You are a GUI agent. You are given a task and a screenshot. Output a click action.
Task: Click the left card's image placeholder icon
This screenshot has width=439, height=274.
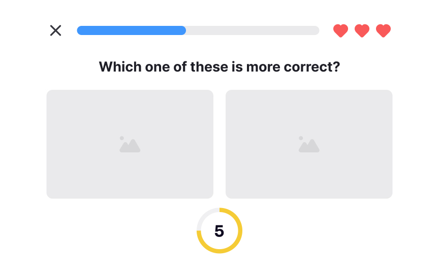(130, 145)
